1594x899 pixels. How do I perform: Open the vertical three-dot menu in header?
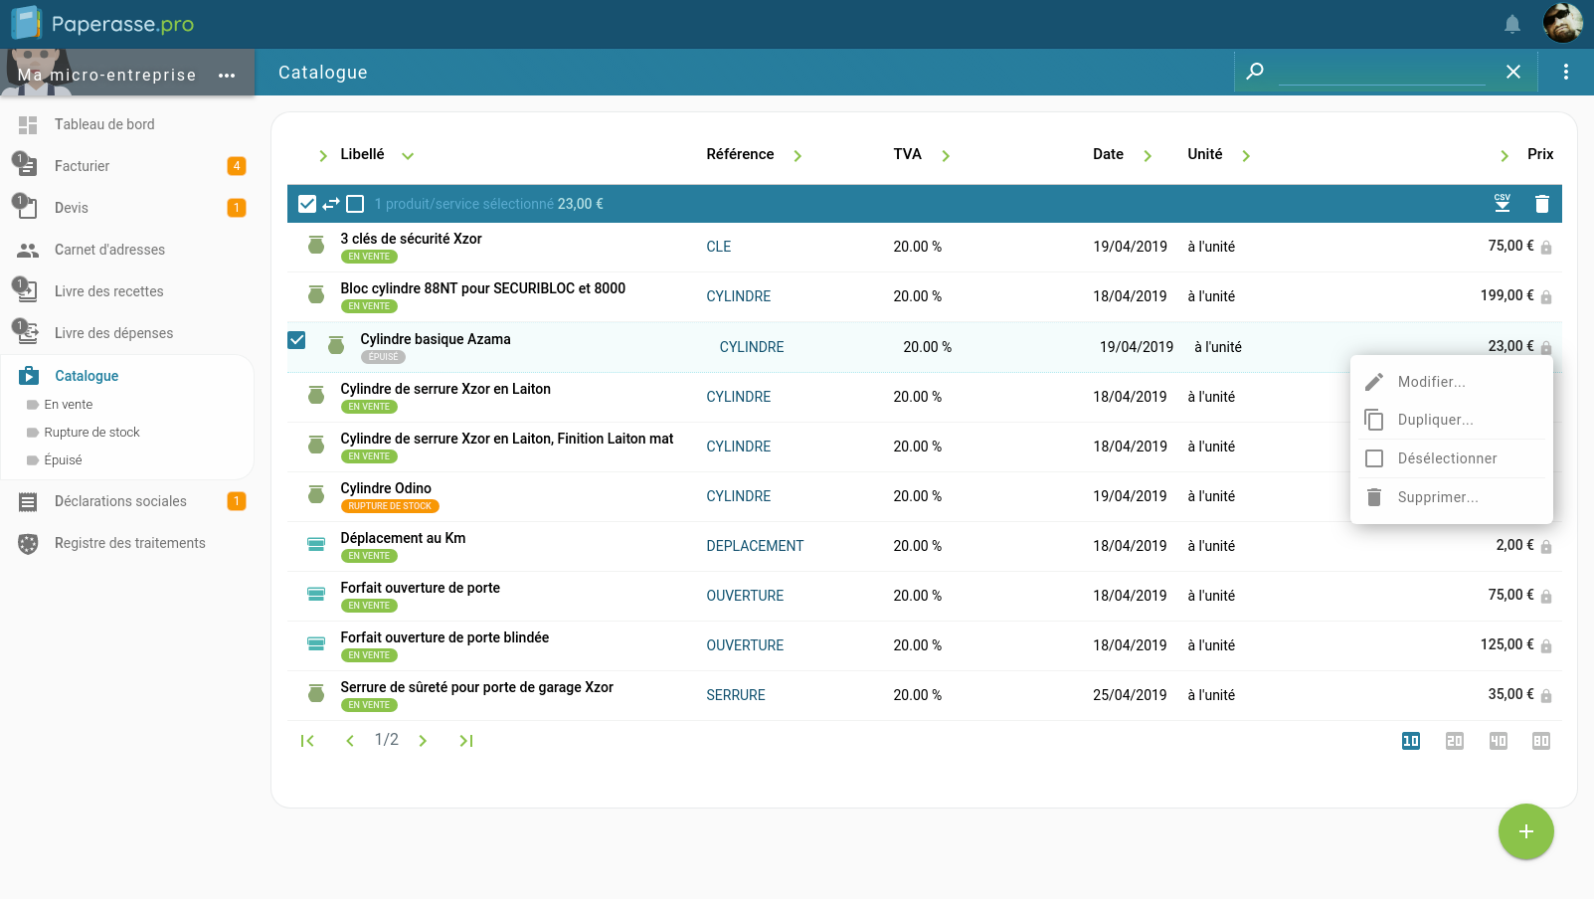pyautogui.click(x=1565, y=72)
